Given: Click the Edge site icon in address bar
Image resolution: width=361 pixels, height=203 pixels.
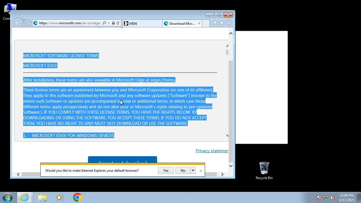Looking at the screenshot, I should (x=36, y=23).
